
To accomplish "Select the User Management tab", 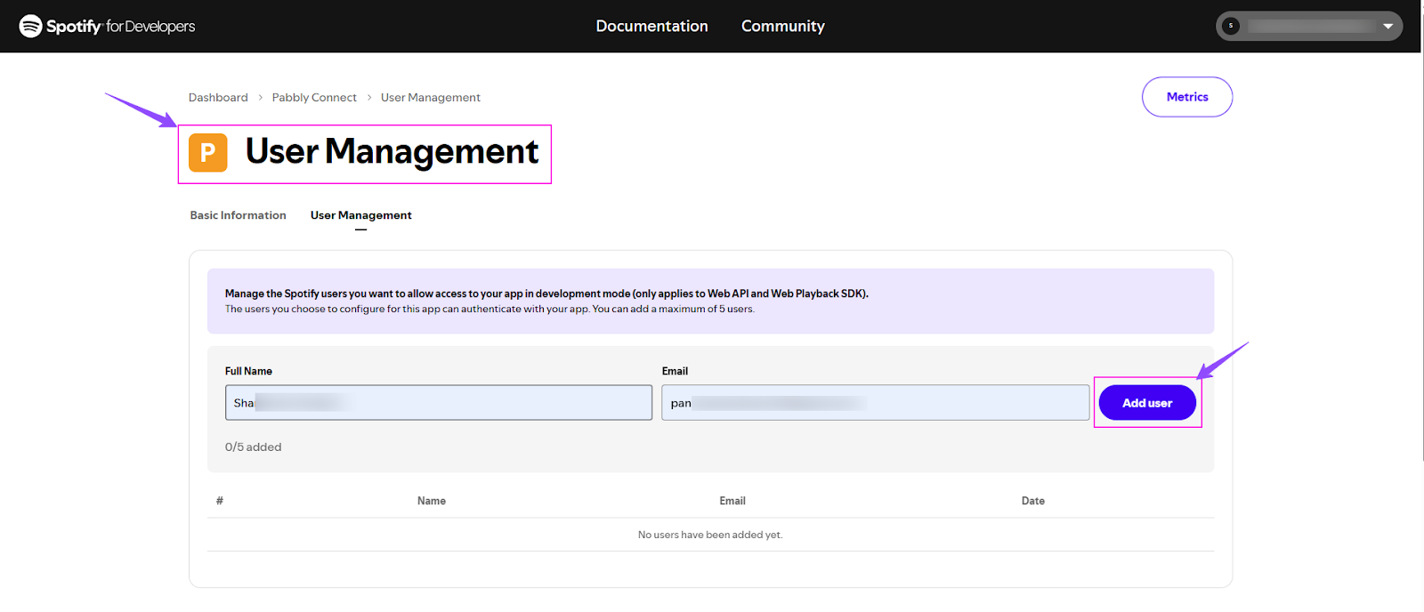I will [x=360, y=215].
